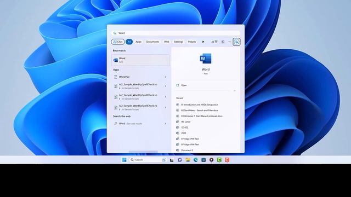The height and width of the screenshot is (197, 351).
Task: Click the C account avatar
Action: [223, 42]
